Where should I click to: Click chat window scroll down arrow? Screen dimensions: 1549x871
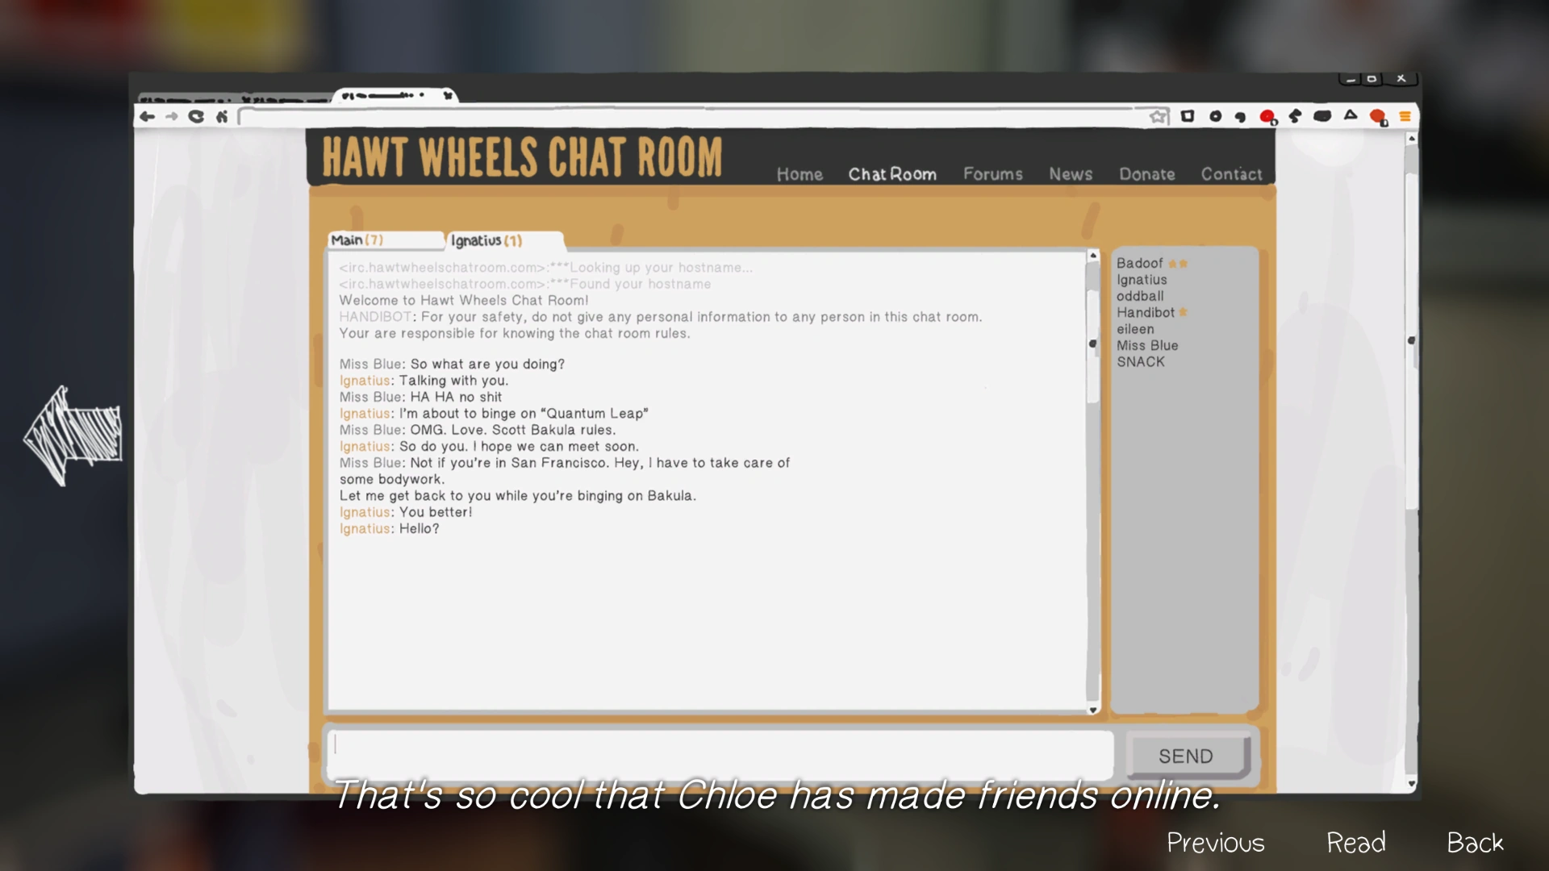[x=1093, y=710]
